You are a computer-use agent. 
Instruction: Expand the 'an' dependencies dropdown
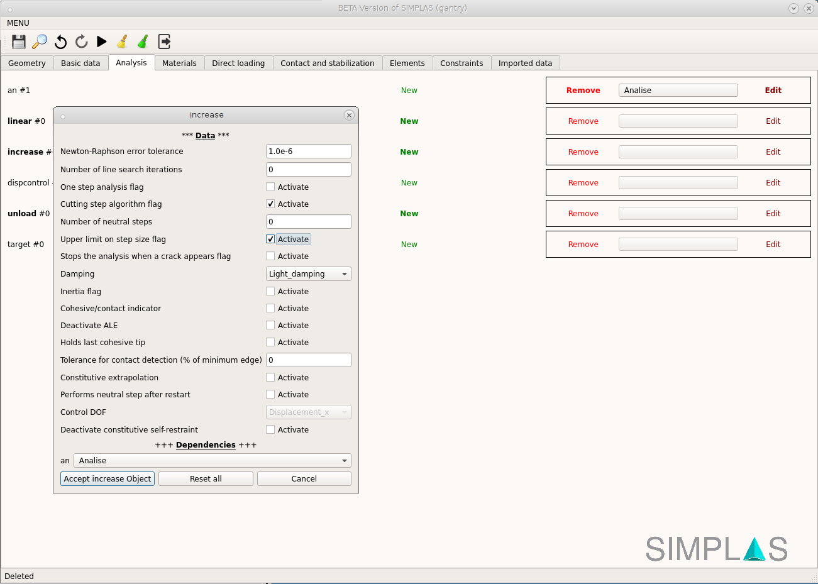point(212,461)
